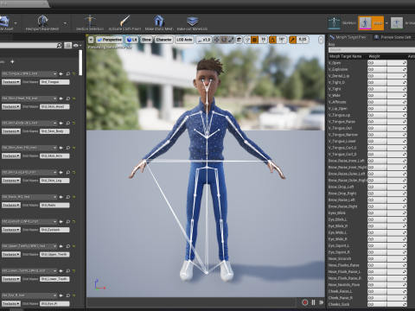Select the translate gizmo in viewport toolbar

pyautogui.click(x=216, y=40)
